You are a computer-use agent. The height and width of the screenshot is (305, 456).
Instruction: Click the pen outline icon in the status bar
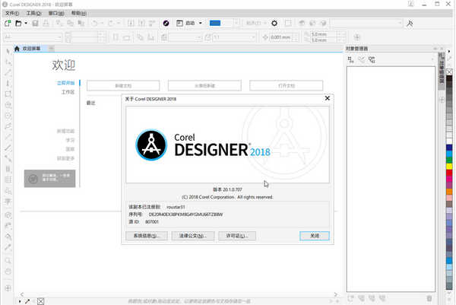point(27,301)
